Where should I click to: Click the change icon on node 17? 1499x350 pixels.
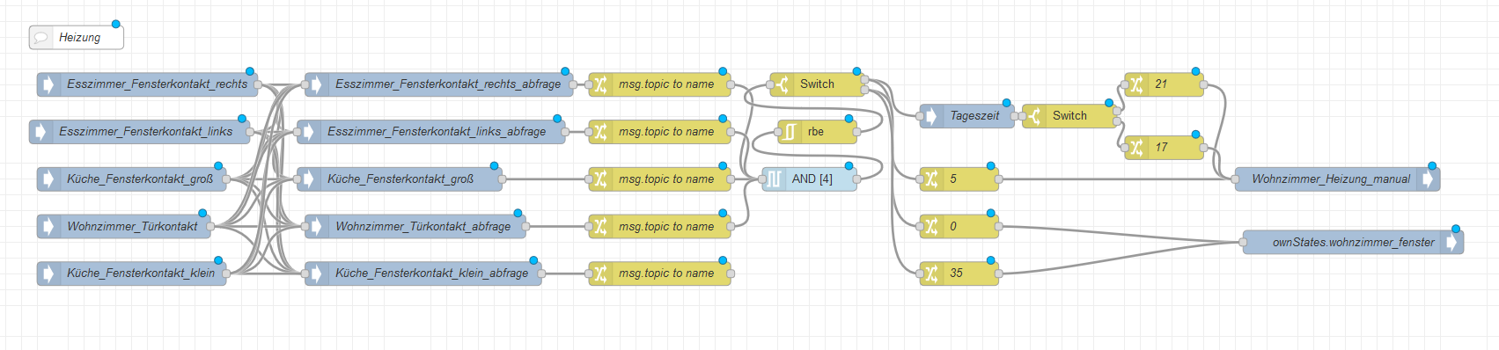tap(1136, 148)
